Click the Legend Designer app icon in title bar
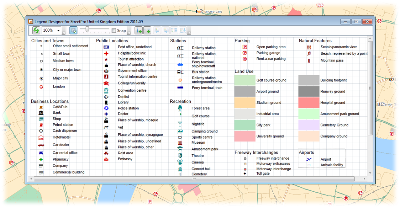The image size is (400, 208). pyautogui.click(x=31, y=22)
